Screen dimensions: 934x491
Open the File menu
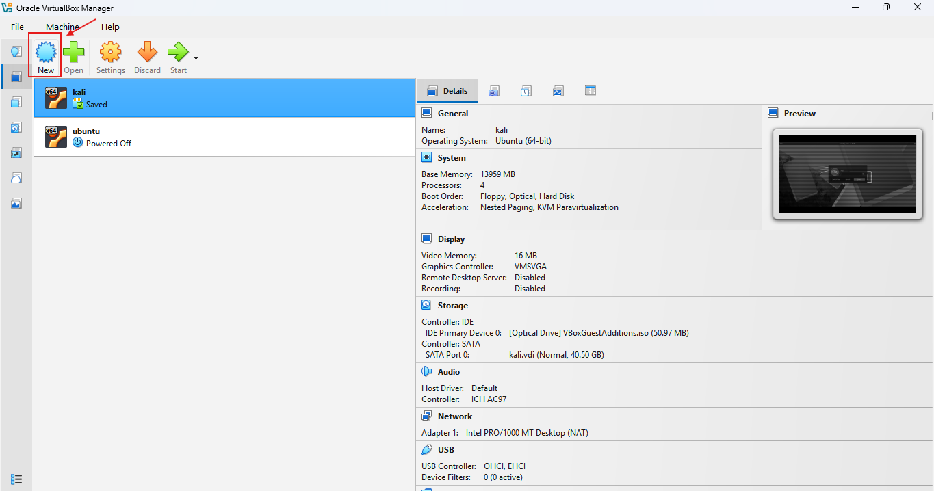[x=17, y=27]
